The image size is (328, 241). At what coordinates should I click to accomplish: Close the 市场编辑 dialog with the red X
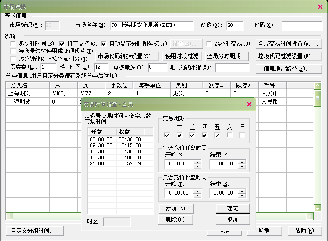[x=320, y=6]
